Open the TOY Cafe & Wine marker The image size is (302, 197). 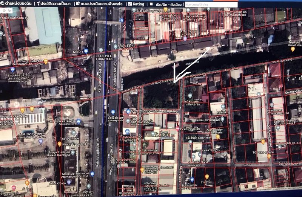pos(269,156)
